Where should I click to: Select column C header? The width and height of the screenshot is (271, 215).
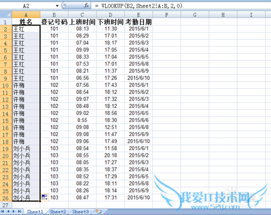[x=82, y=15]
